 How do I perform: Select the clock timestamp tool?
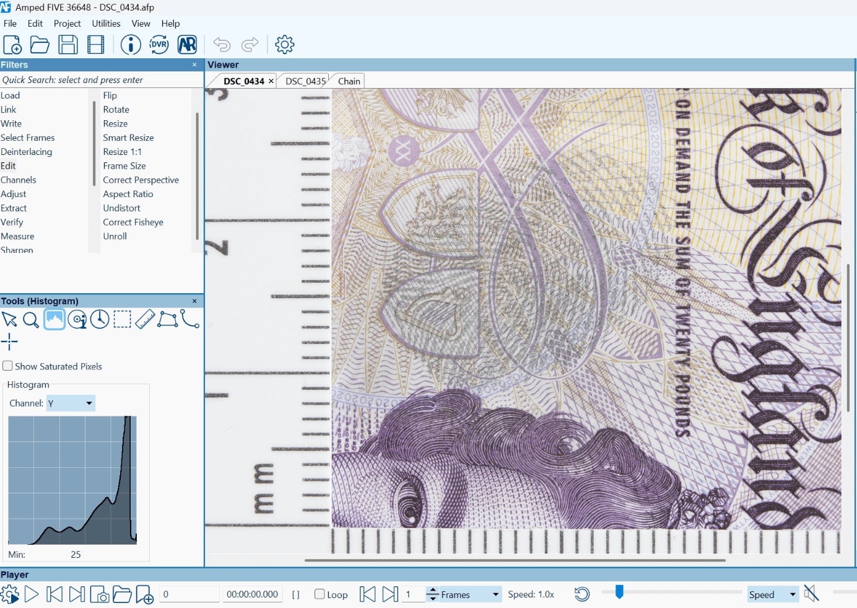click(x=100, y=319)
